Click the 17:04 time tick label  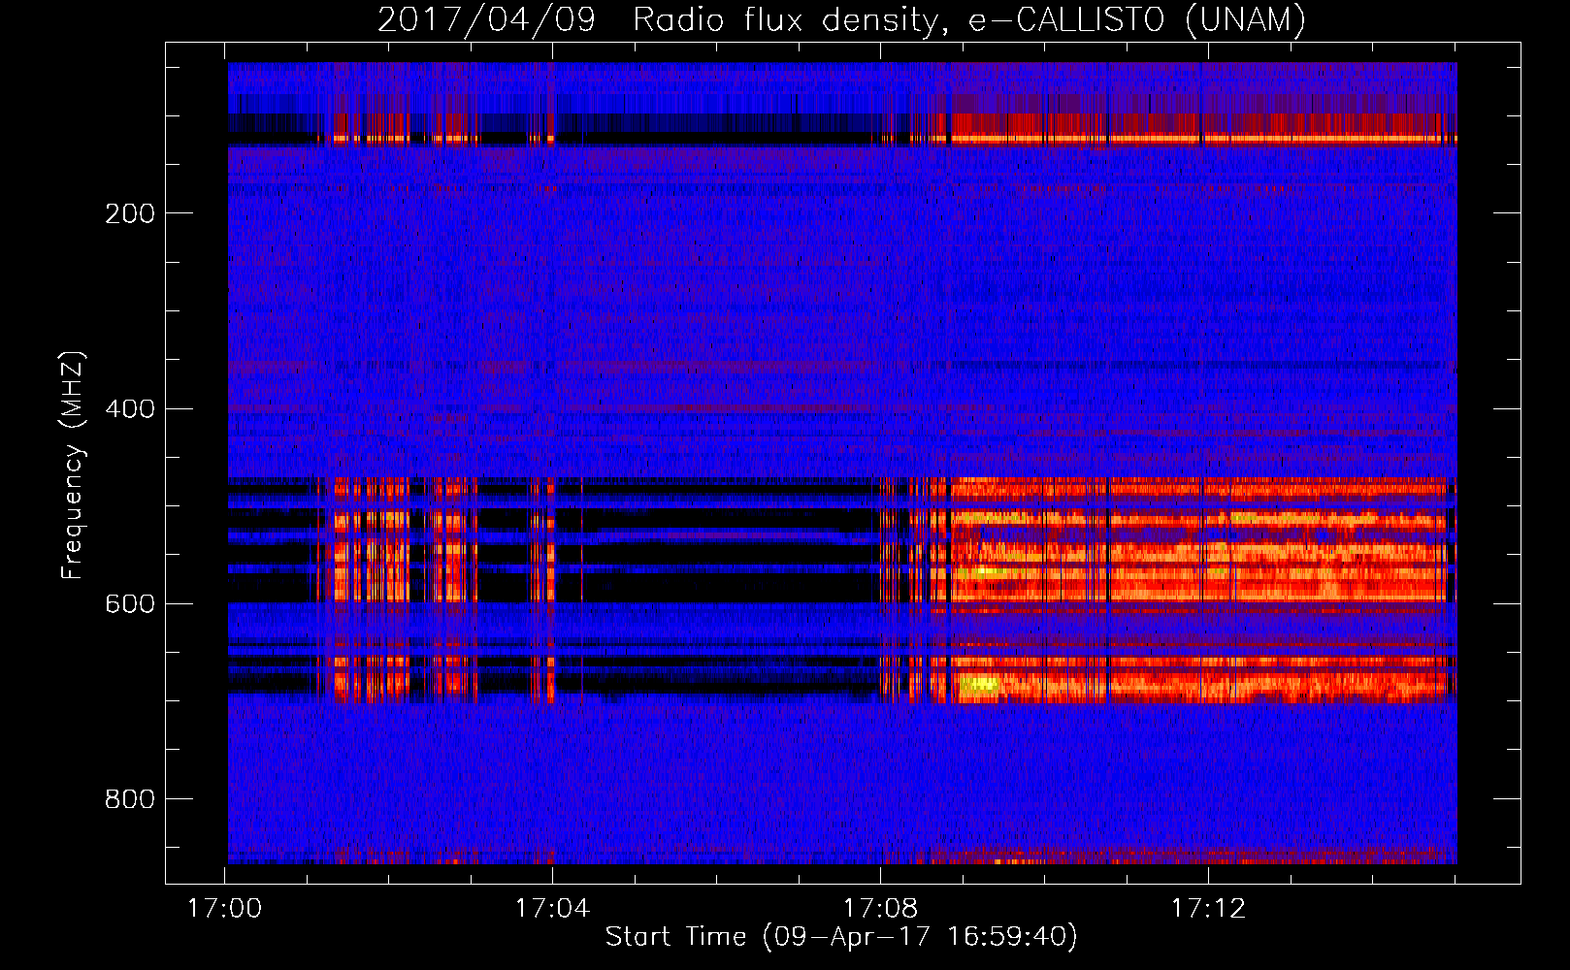(x=552, y=909)
